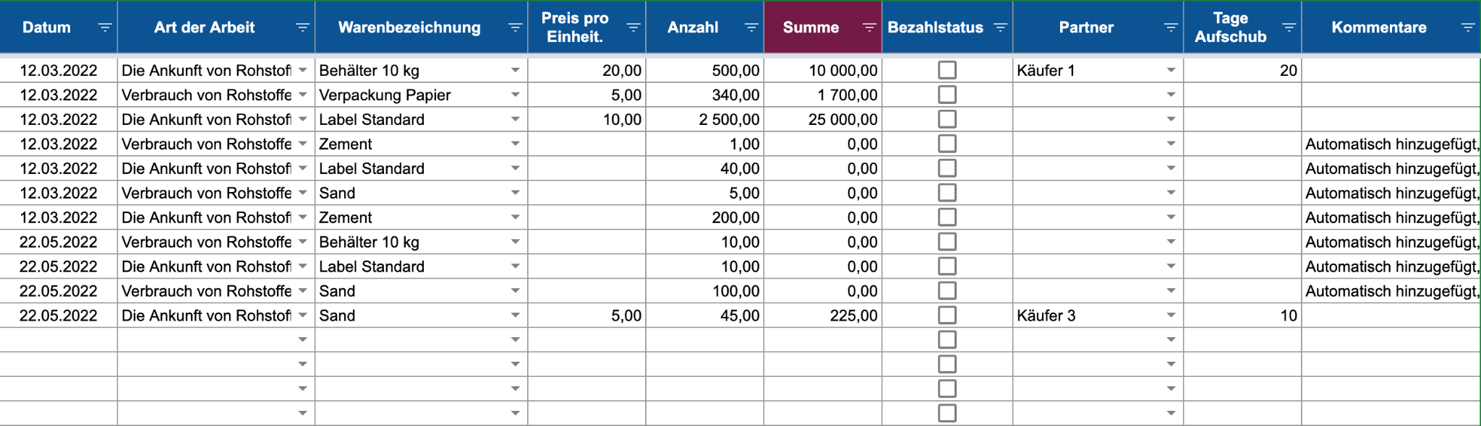Select the Tage Aufschub column header
Screen dimensions: 1481x426
click(1230, 27)
